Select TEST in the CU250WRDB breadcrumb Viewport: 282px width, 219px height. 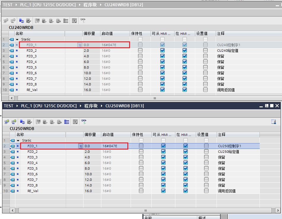pos(9,106)
